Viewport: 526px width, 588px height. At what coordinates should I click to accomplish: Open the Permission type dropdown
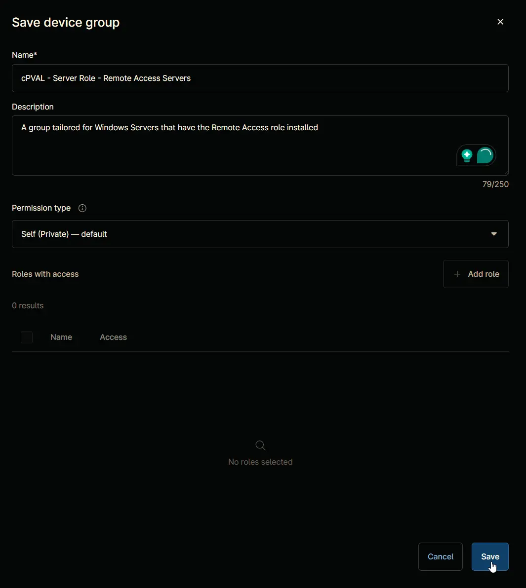[x=260, y=234]
